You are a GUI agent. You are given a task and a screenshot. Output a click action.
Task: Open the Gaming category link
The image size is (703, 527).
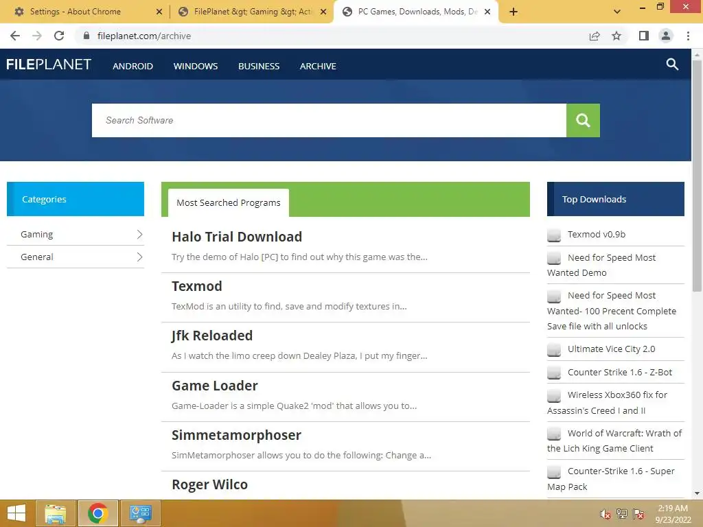point(37,235)
